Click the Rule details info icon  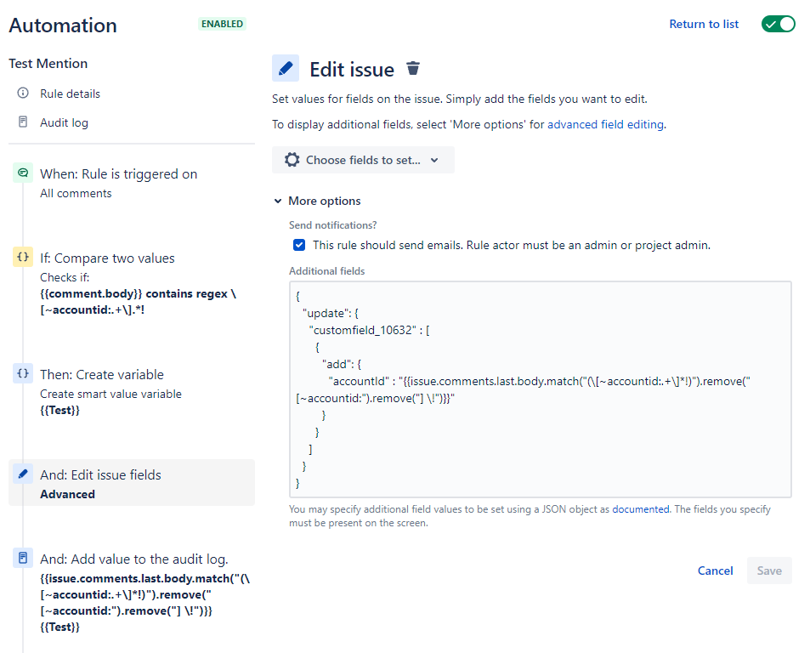20,94
